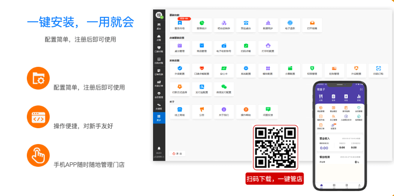The width and height of the screenshot is (394, 196).
Task: Select 会员管理 in the left sidebar
Action: click(x=159, y=95)
